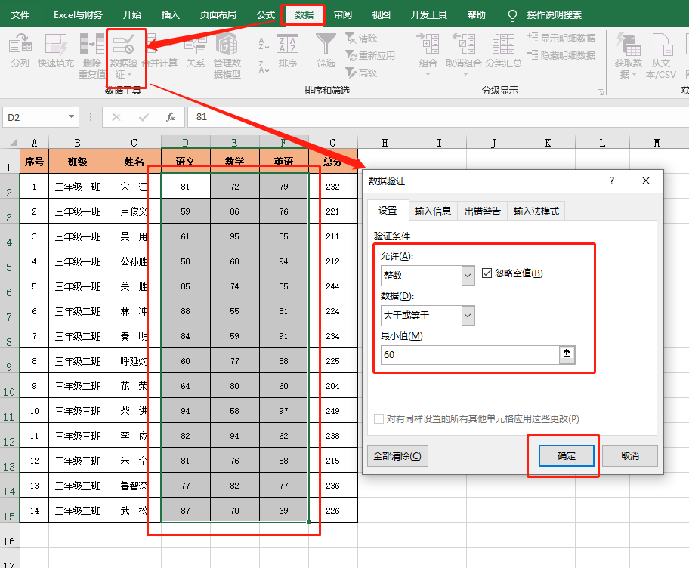The height and width of the screenshot is (568, 689).
Task: Sort ascending with the A-Z icon
Action: pyautogui.click(x=264, y=43)
